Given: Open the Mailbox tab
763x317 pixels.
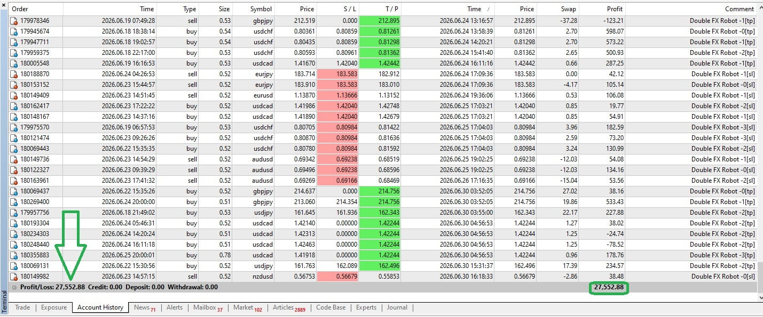Looking at the screenshot, I should tap(208, 307).
